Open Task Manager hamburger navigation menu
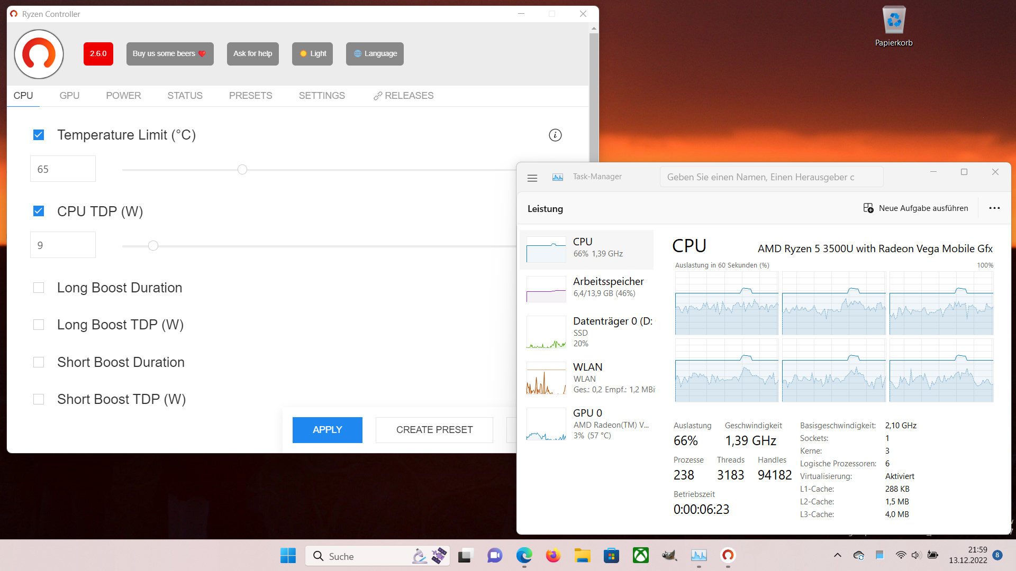This screenshot has height=571, width=1016. (x=532, y=178)
